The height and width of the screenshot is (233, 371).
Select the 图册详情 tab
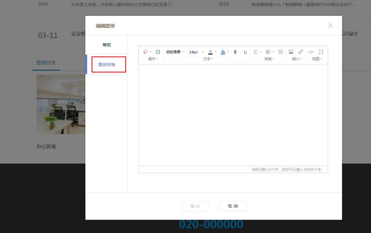point(107,65)
